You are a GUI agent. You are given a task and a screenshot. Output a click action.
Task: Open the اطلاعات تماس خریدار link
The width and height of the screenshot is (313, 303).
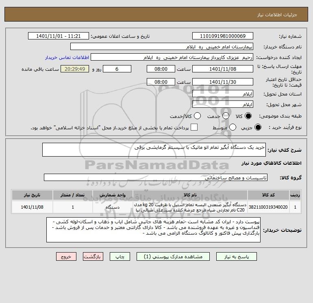(67, 57)
